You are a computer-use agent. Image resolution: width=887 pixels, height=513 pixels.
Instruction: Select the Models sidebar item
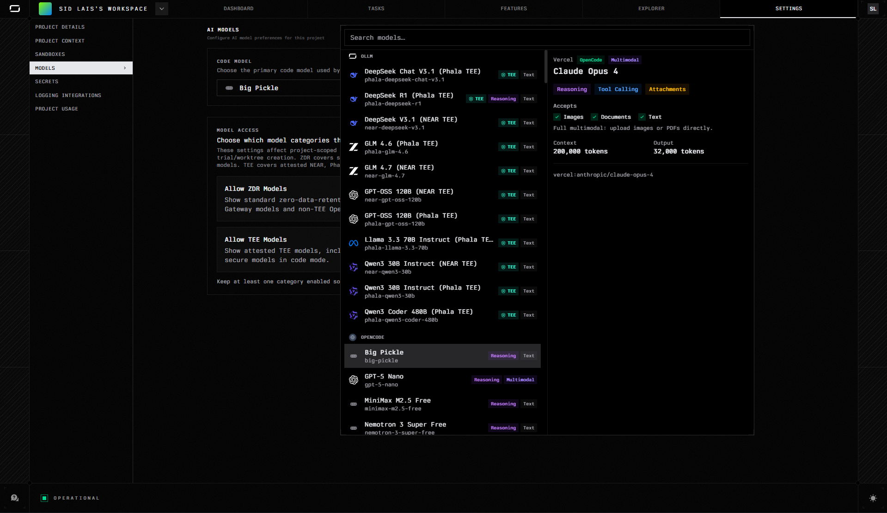point(81,68)
